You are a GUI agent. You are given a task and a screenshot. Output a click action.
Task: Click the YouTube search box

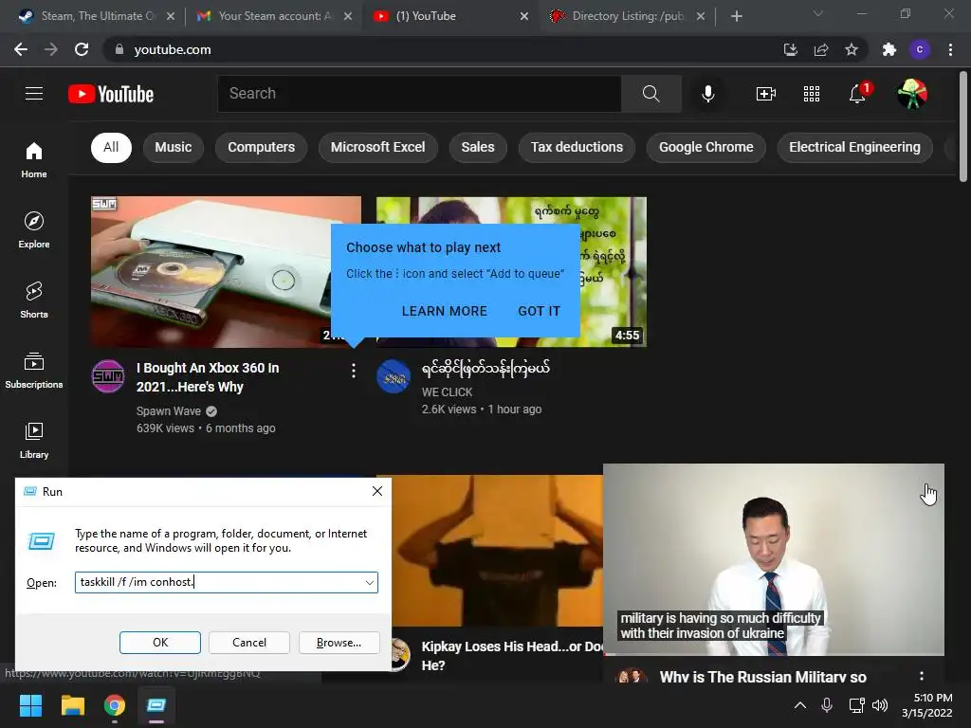click(419, 94)
